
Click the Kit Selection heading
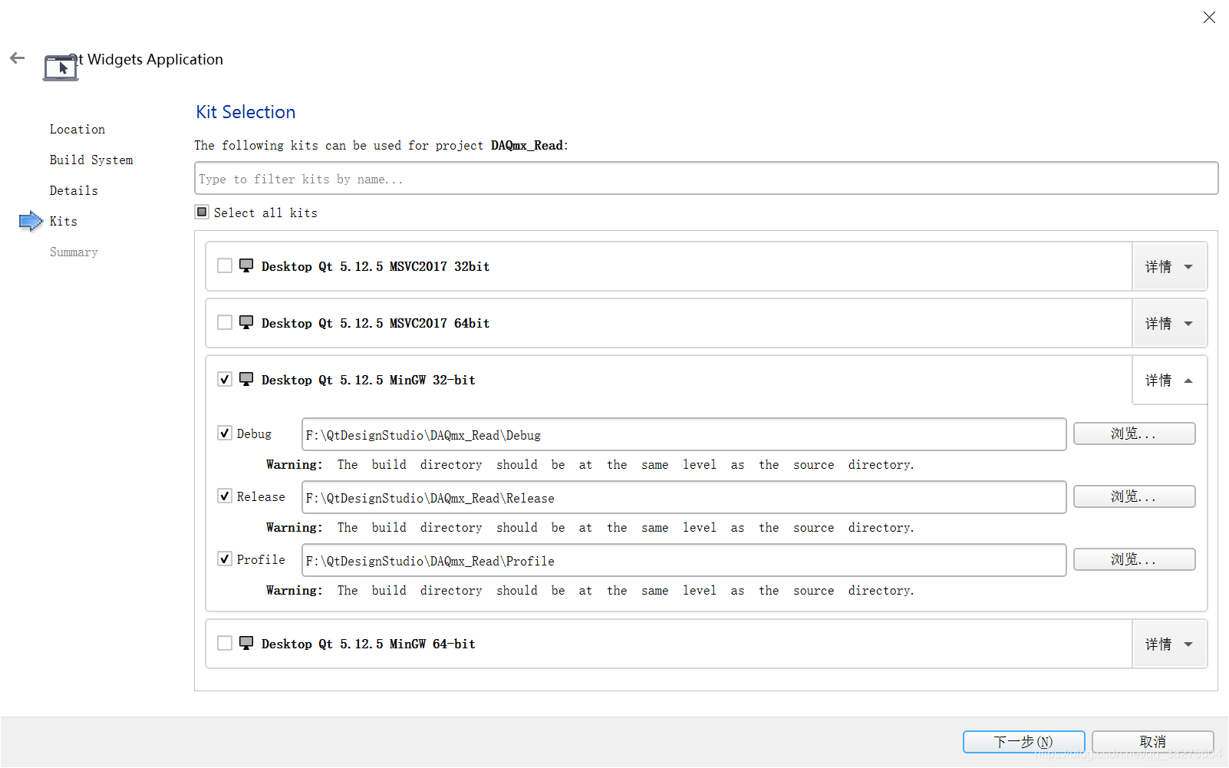[245, 112]
